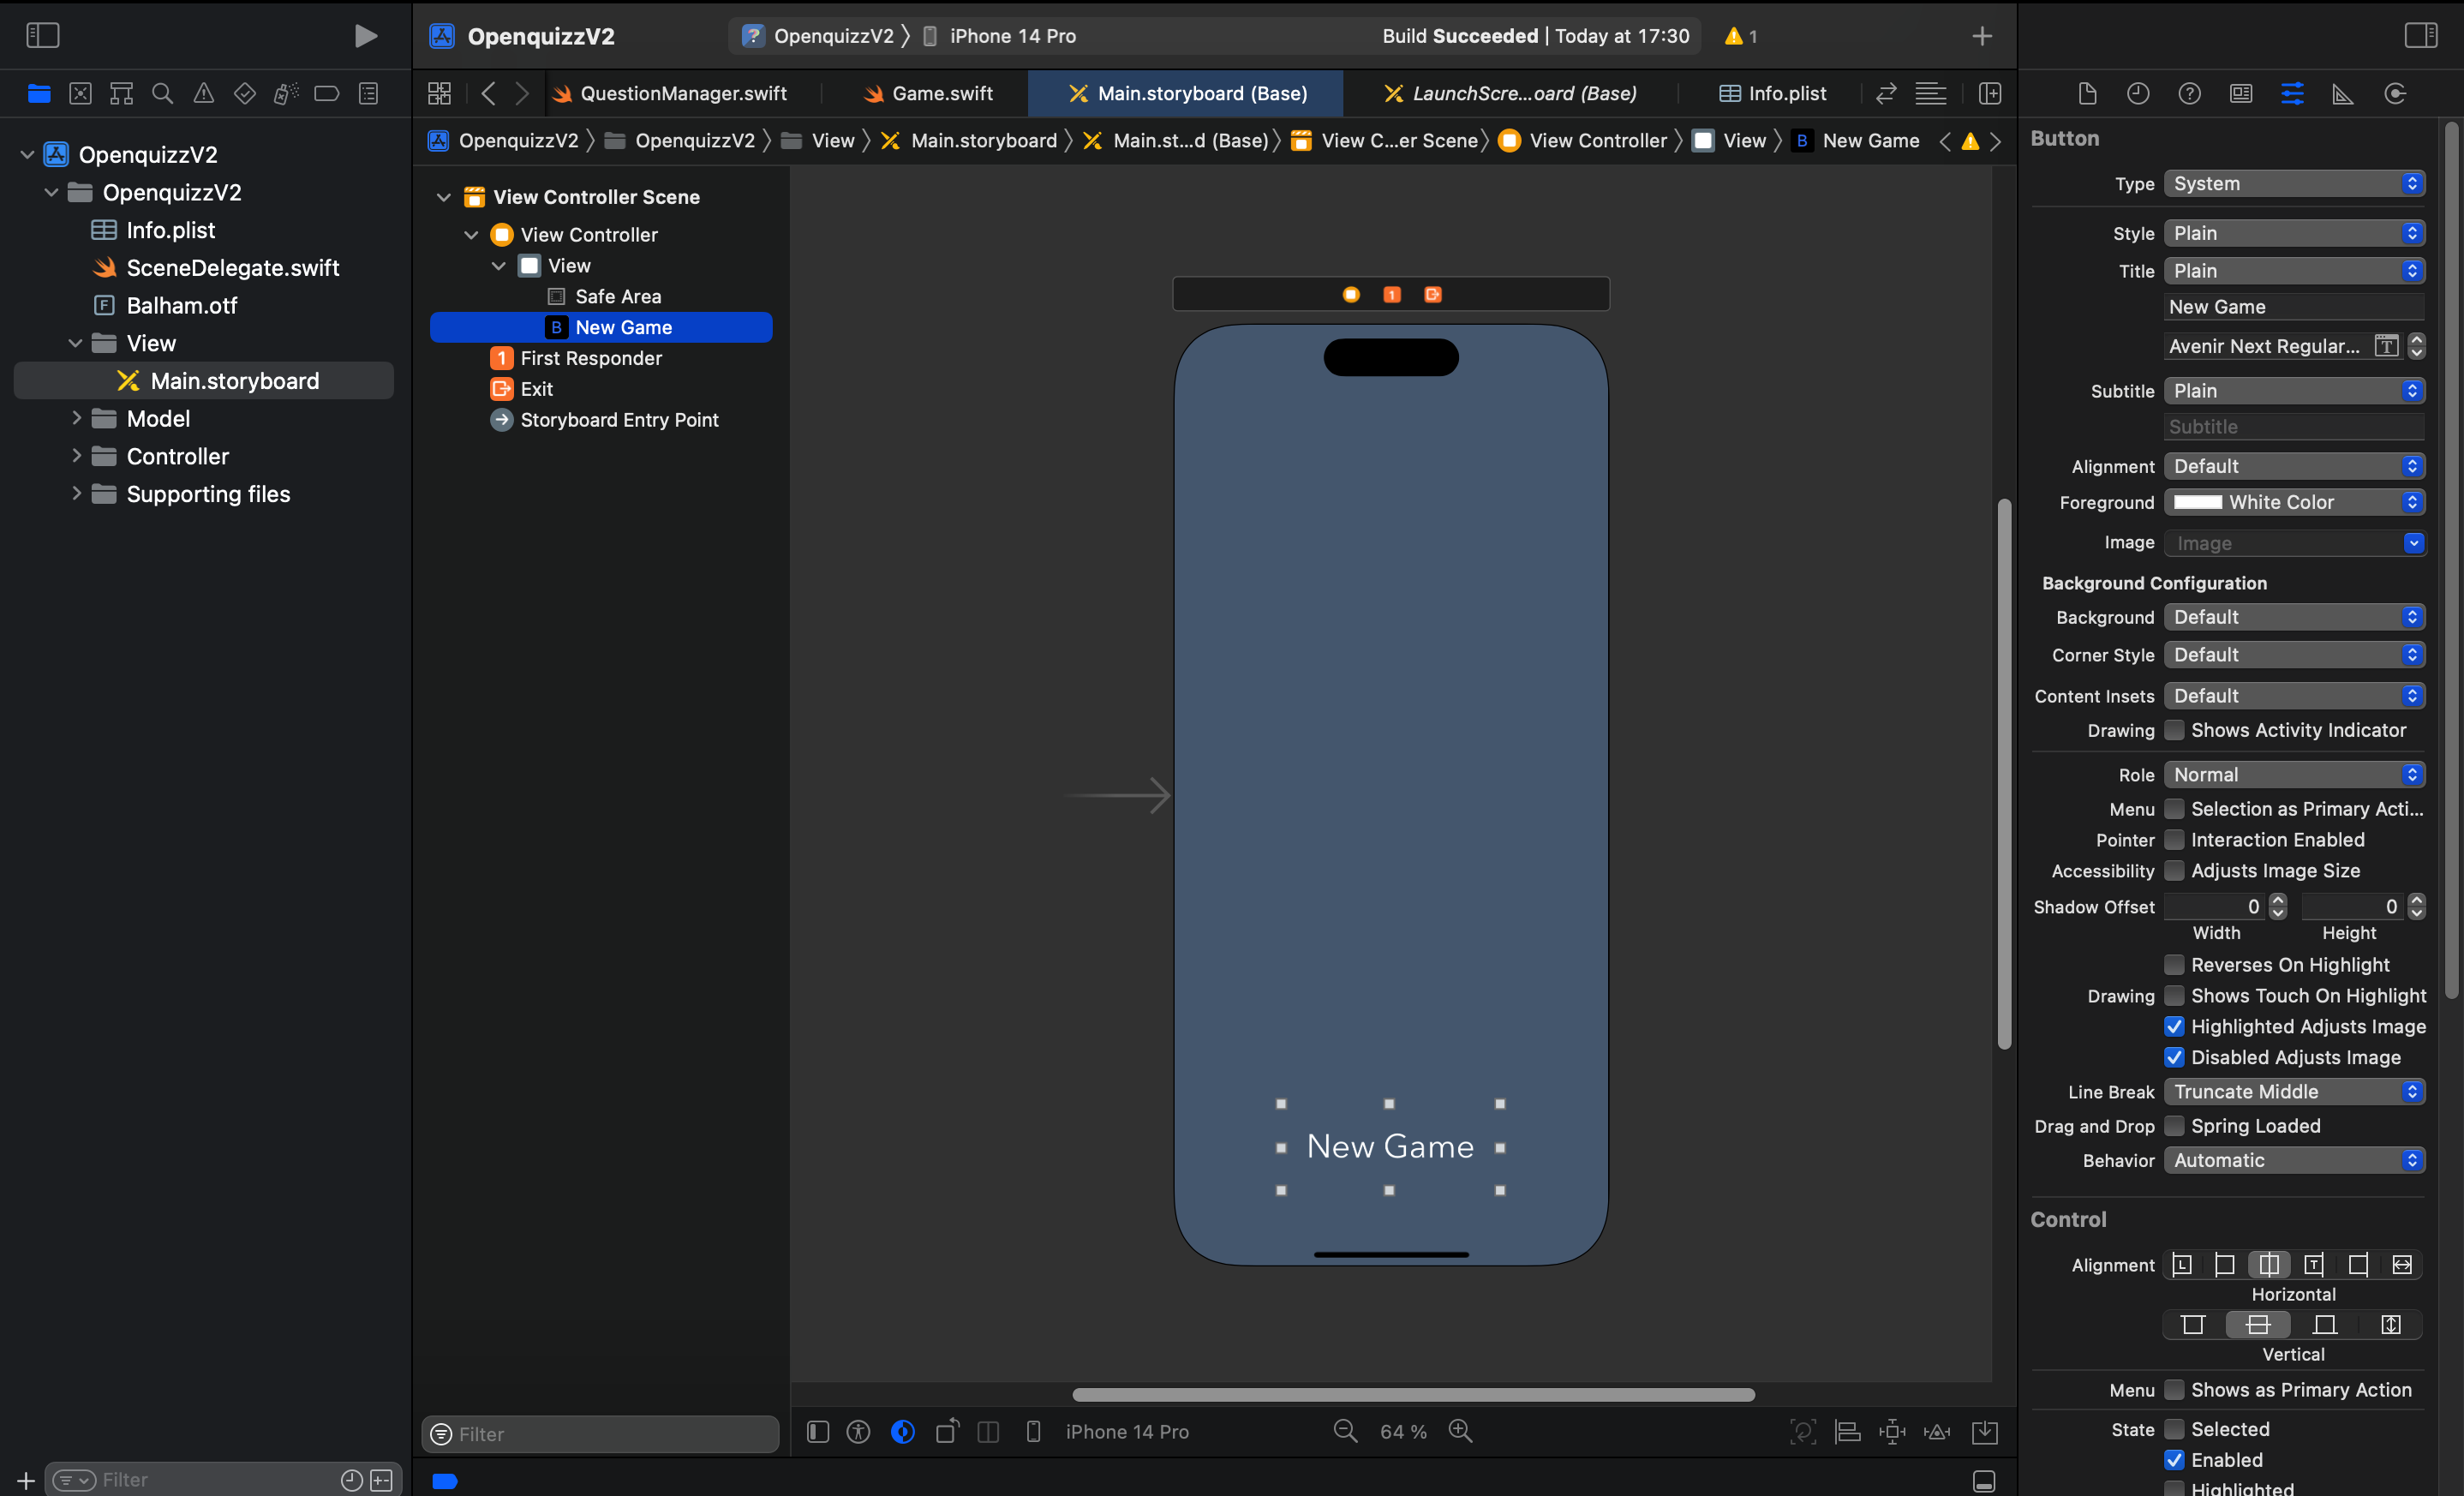Enable Reverses On Highlight checkbox

click(x=2174, y=965)
